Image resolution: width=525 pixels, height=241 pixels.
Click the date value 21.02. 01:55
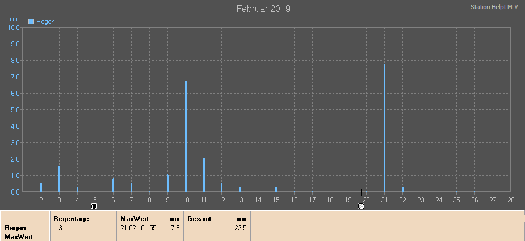click(x=139, y=228)
